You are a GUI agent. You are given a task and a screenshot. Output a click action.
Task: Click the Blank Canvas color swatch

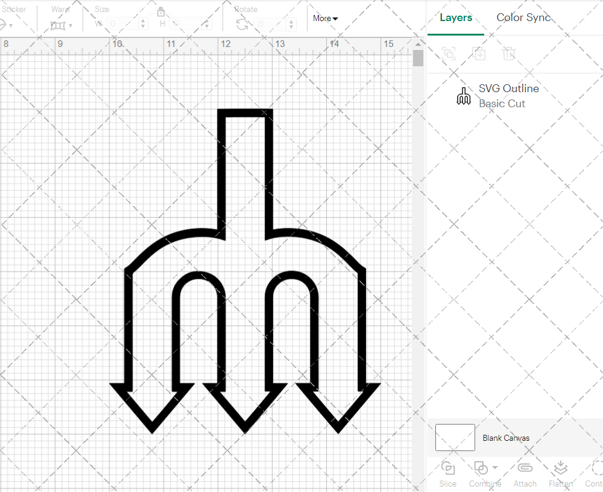pyautogui.click(x=455, y=438)
